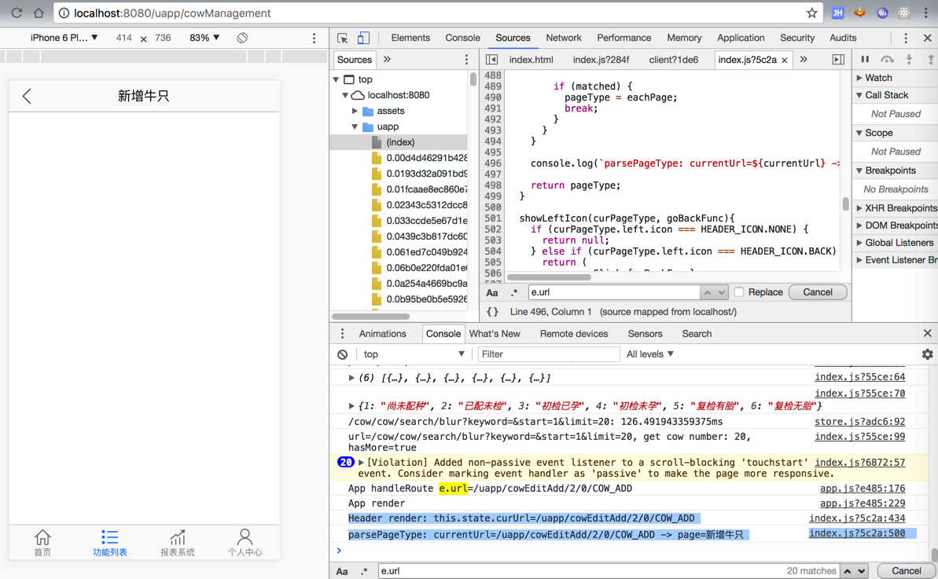Click the inspect element picker icon
Image resolution: width=938 pixels, height=579 pixels.
343,38
